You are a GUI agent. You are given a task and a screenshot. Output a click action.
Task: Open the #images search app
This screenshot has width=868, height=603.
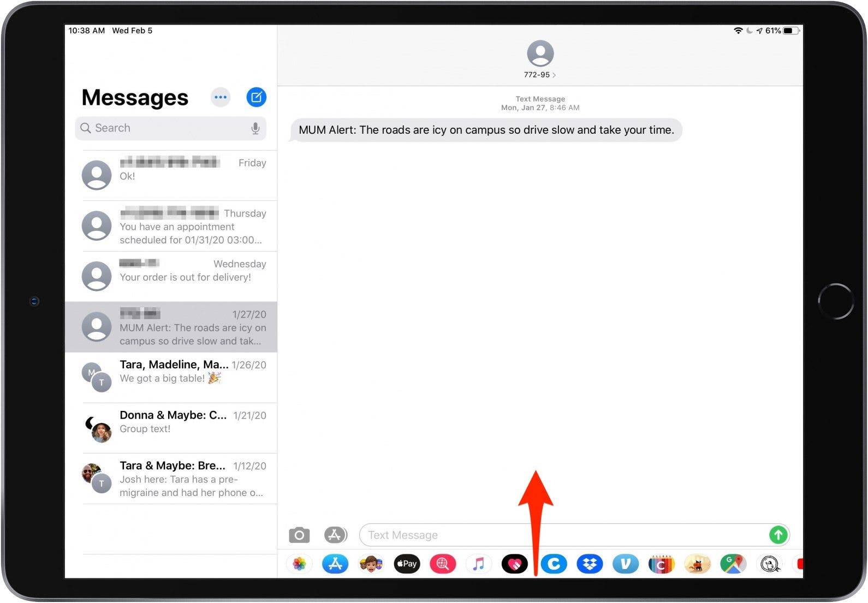point(443,564)
